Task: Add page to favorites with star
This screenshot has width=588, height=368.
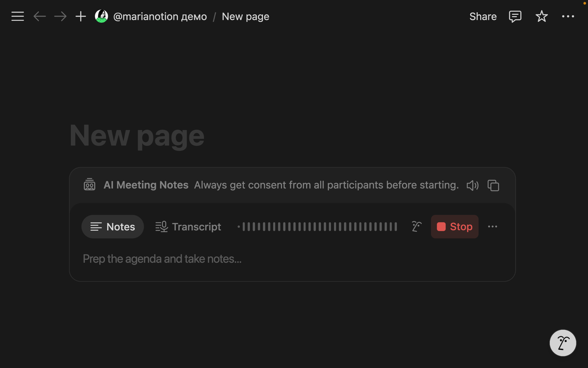Action: click(x=541, y=17)
